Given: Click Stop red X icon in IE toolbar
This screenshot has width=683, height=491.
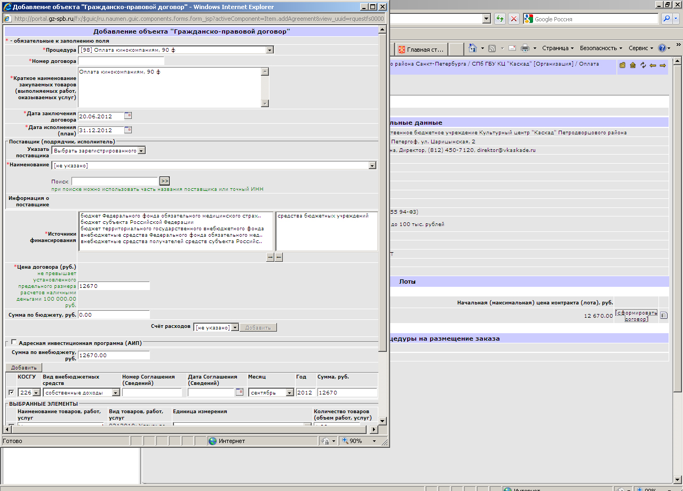Looking at the screenshot, I should click(513, 19).
